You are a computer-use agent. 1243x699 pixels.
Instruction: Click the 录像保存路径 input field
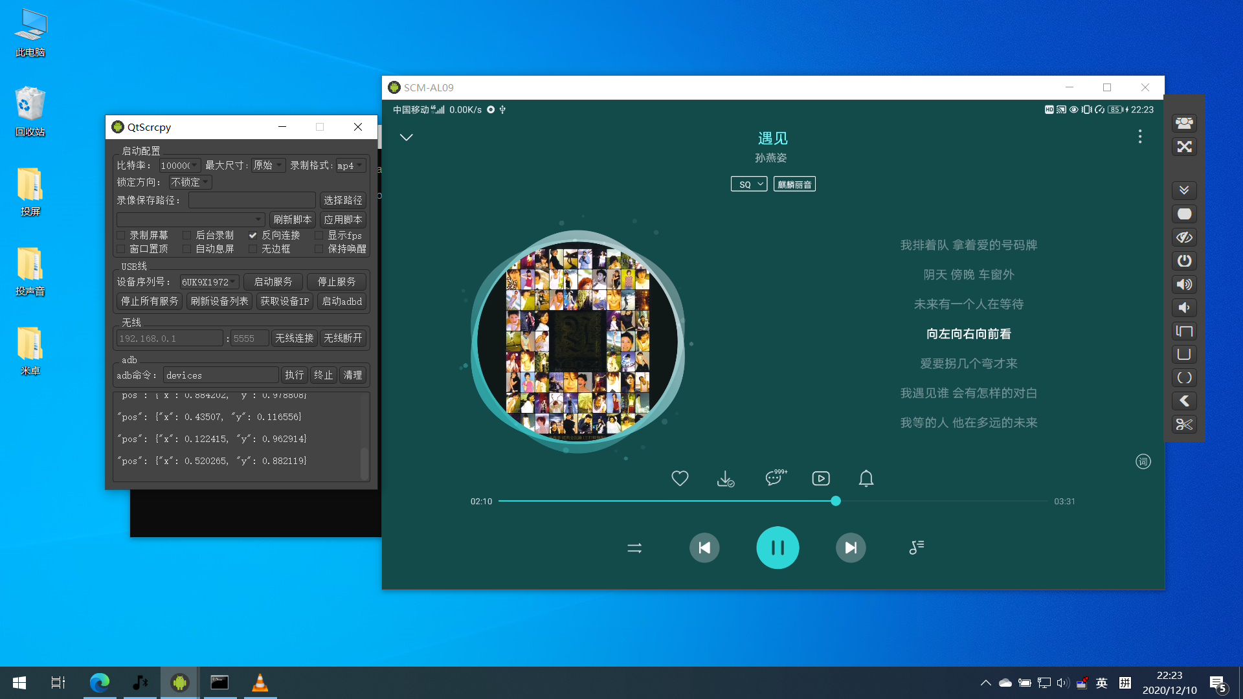click(252, 201)
